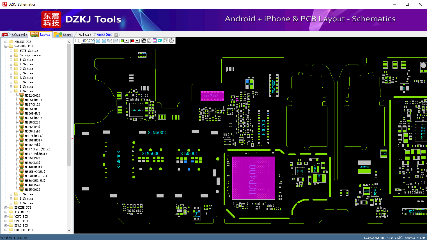Click the tree panel scroll-down arrow
Viewport: 427px width, 240px height.
(69, 231)
